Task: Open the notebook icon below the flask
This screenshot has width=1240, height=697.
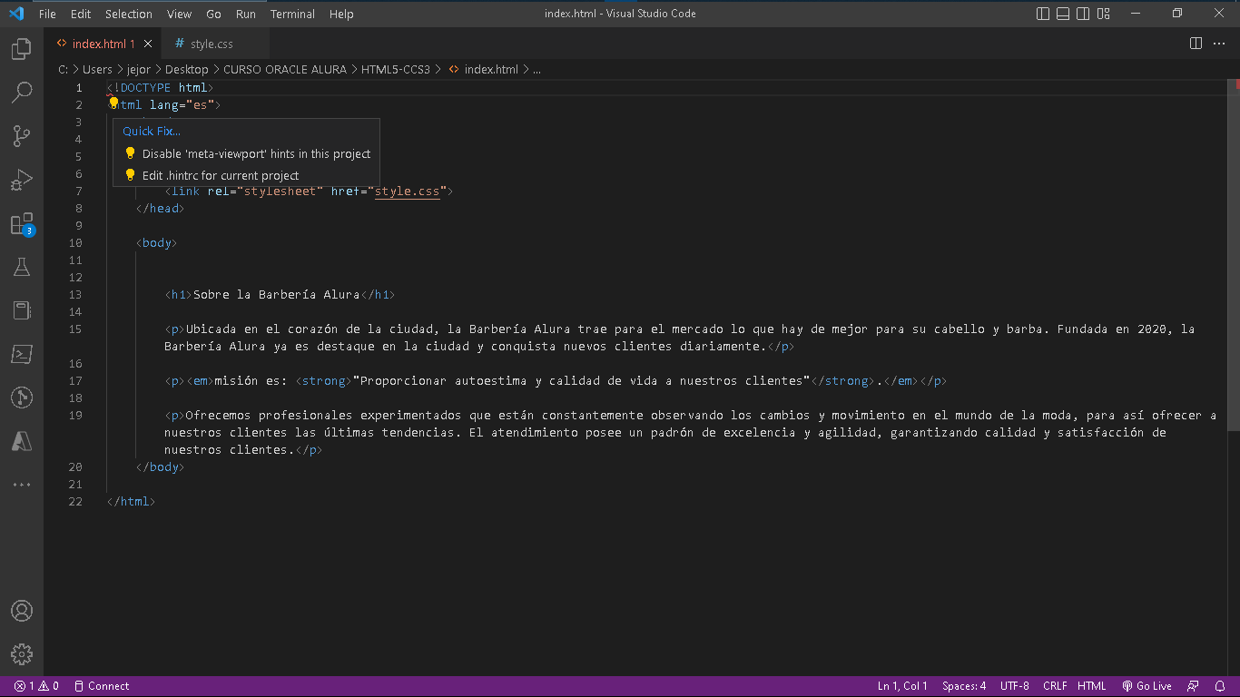Action: click(x=22, y=310)
